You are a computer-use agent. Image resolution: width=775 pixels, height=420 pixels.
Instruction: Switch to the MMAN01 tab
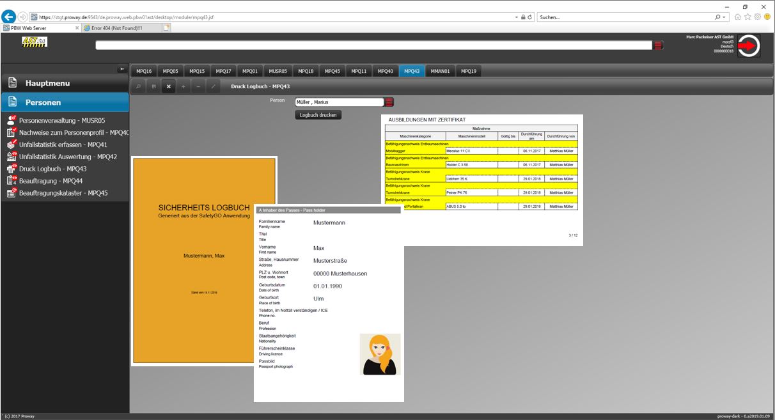pyautogui.click(x=440, y=71)
